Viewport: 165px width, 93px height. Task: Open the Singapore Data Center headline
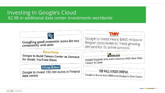(114, 76)
